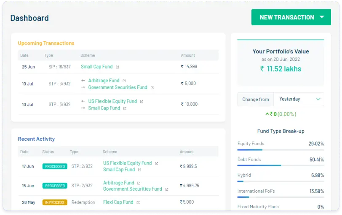
Task: Open external link icon beside Flexi Cap Fund
Action: point(138,202)
